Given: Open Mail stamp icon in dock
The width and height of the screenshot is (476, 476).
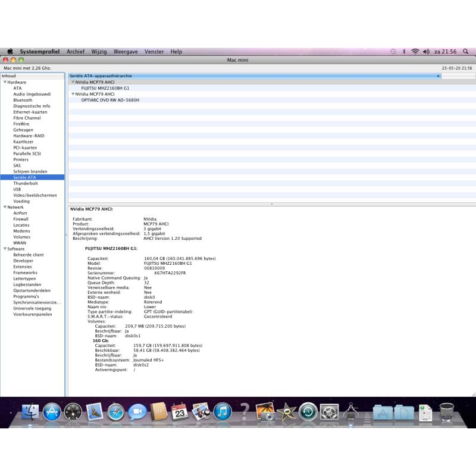Looking at the screenshot, I should pyautogui.click(x=94, y=412).
